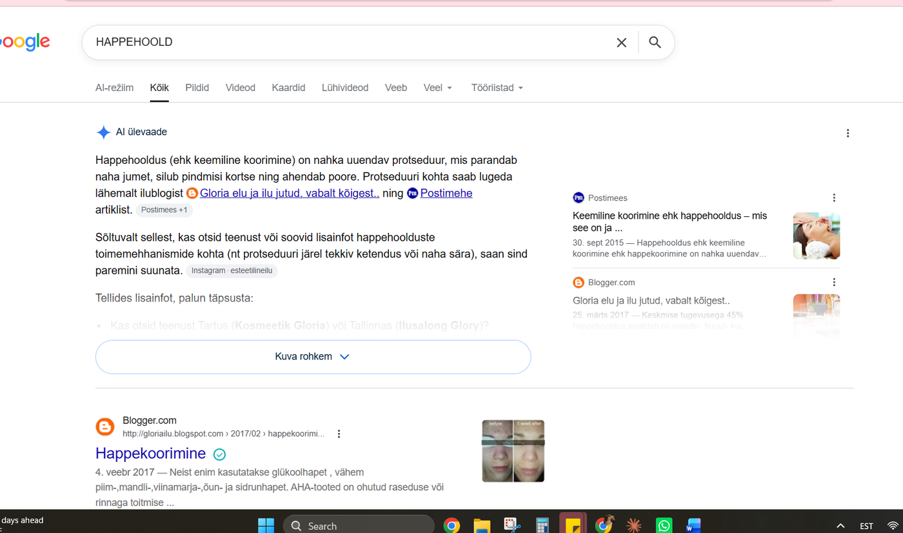Click the taskbar Search box
This screenshot has height=533, width=903.
[x=359, y=525]
